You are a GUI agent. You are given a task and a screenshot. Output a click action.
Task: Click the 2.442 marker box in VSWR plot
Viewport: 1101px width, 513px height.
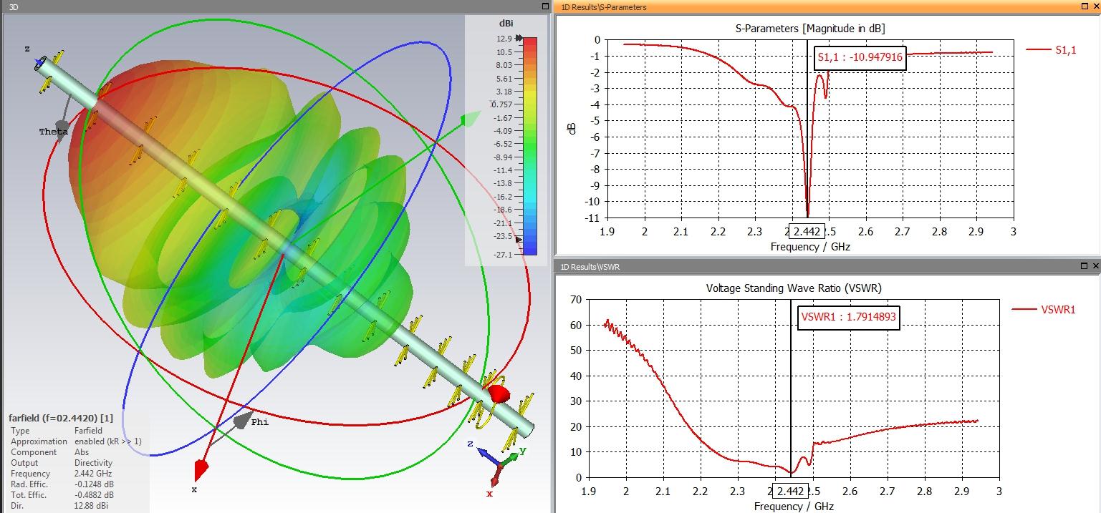[x=789, y=491]
